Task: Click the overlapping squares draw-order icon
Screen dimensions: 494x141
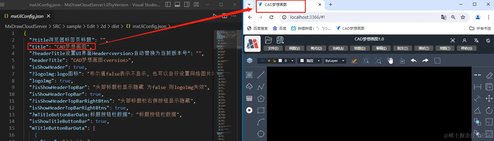Action: pos(478,122)
